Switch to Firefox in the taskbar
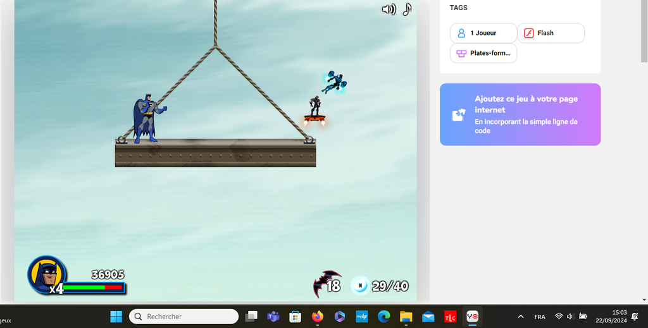Screen dimensions: 648x328 pos(317,316)
